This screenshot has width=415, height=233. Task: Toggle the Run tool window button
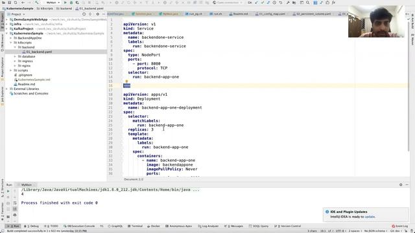pyautogui.click(x=13, y=226)
